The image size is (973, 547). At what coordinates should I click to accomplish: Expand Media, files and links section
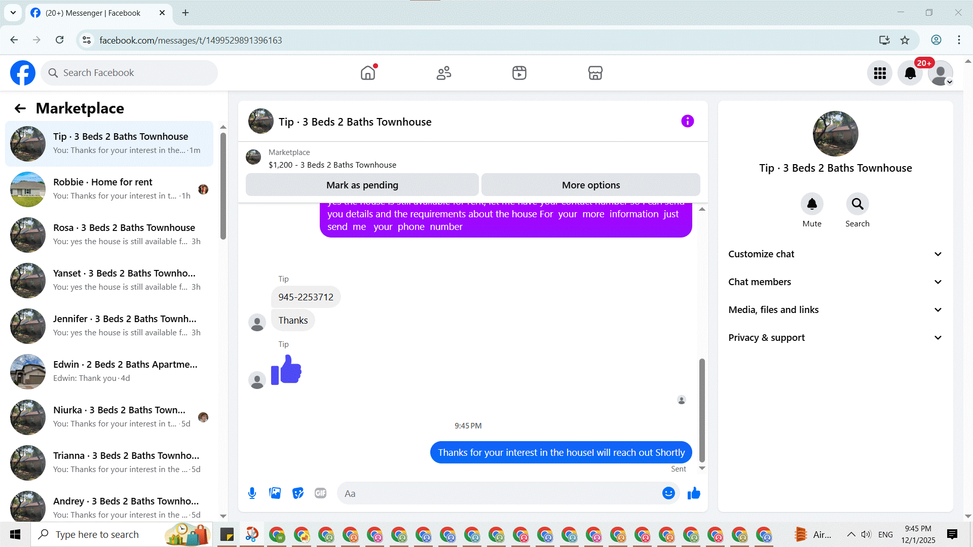tap(835, 310)
